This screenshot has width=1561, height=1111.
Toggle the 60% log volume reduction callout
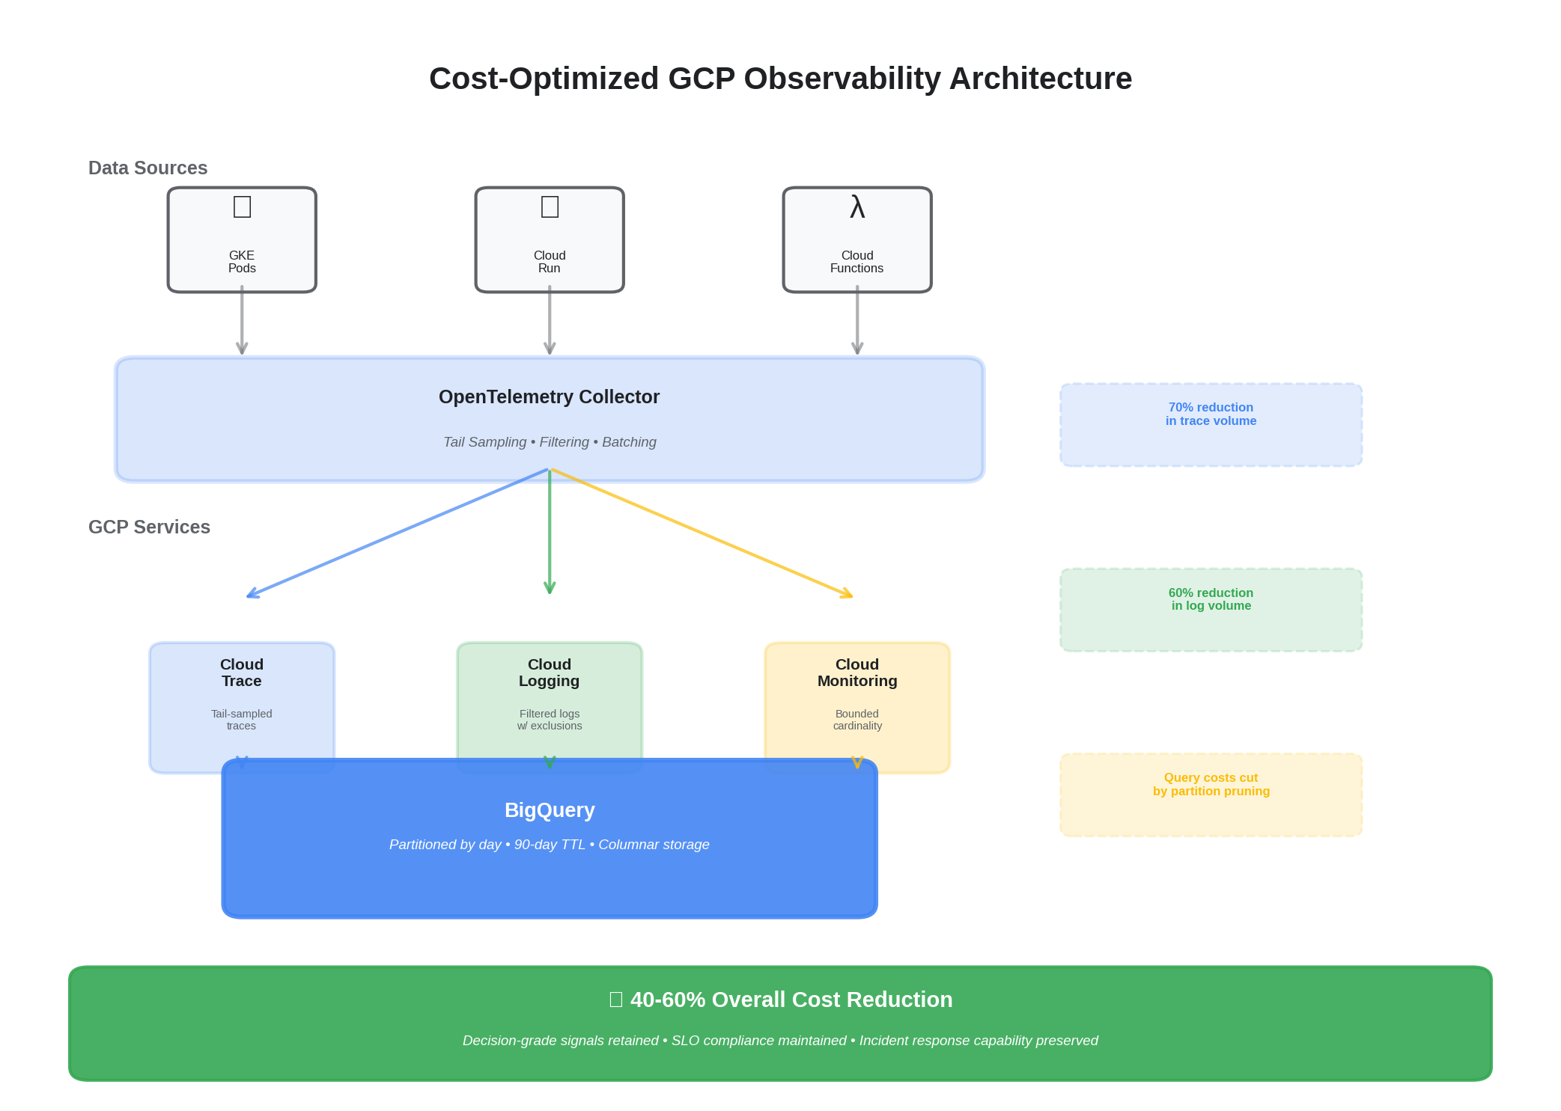point(1210,608)
